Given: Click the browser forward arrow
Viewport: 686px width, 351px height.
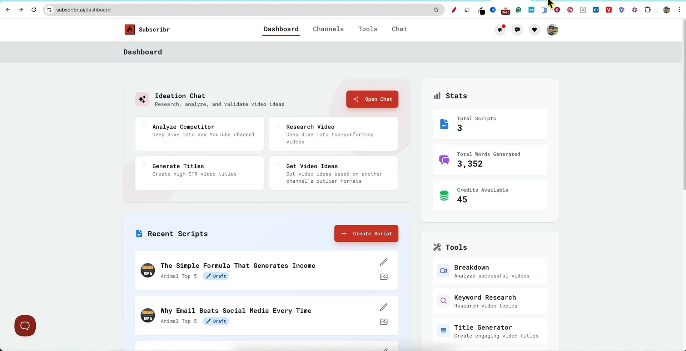Looking at the screenshot, I should pos(21,10).
